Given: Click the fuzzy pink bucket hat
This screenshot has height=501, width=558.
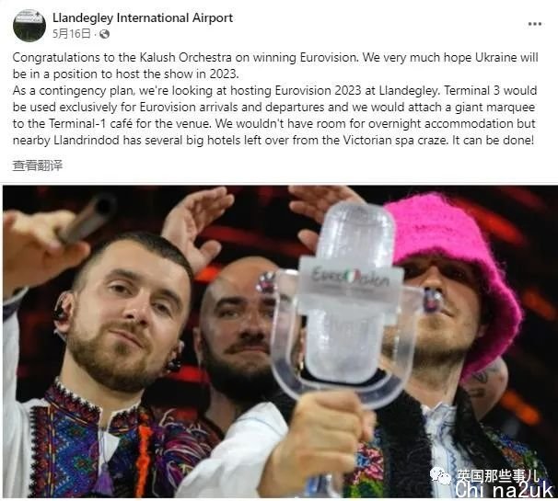Looking at the screenshot, I should [x=456, y=270].
